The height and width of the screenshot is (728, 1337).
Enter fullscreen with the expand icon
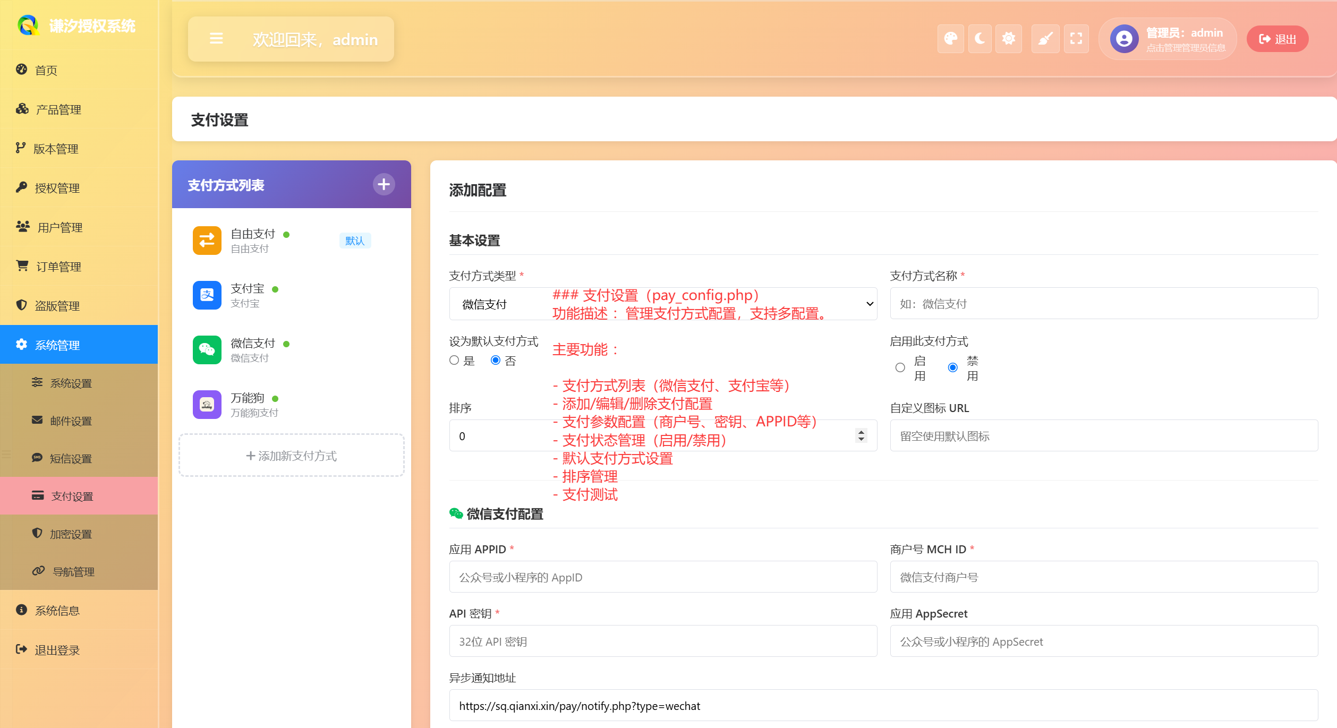click(x=1076, y=39)
